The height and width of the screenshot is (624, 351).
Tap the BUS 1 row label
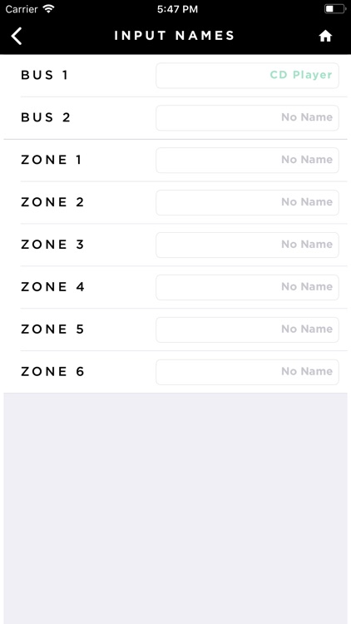[45, 75]
